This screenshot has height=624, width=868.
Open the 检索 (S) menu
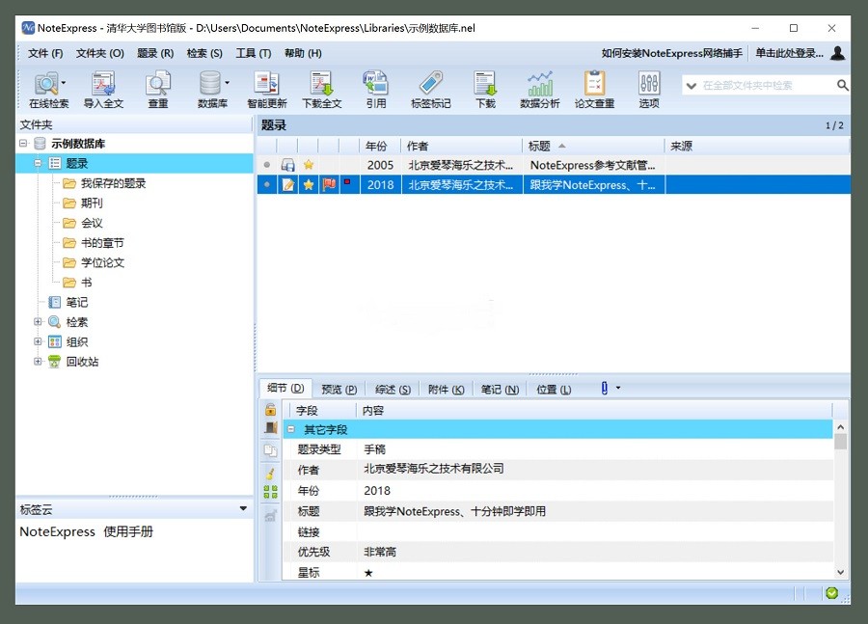[204, 53]
